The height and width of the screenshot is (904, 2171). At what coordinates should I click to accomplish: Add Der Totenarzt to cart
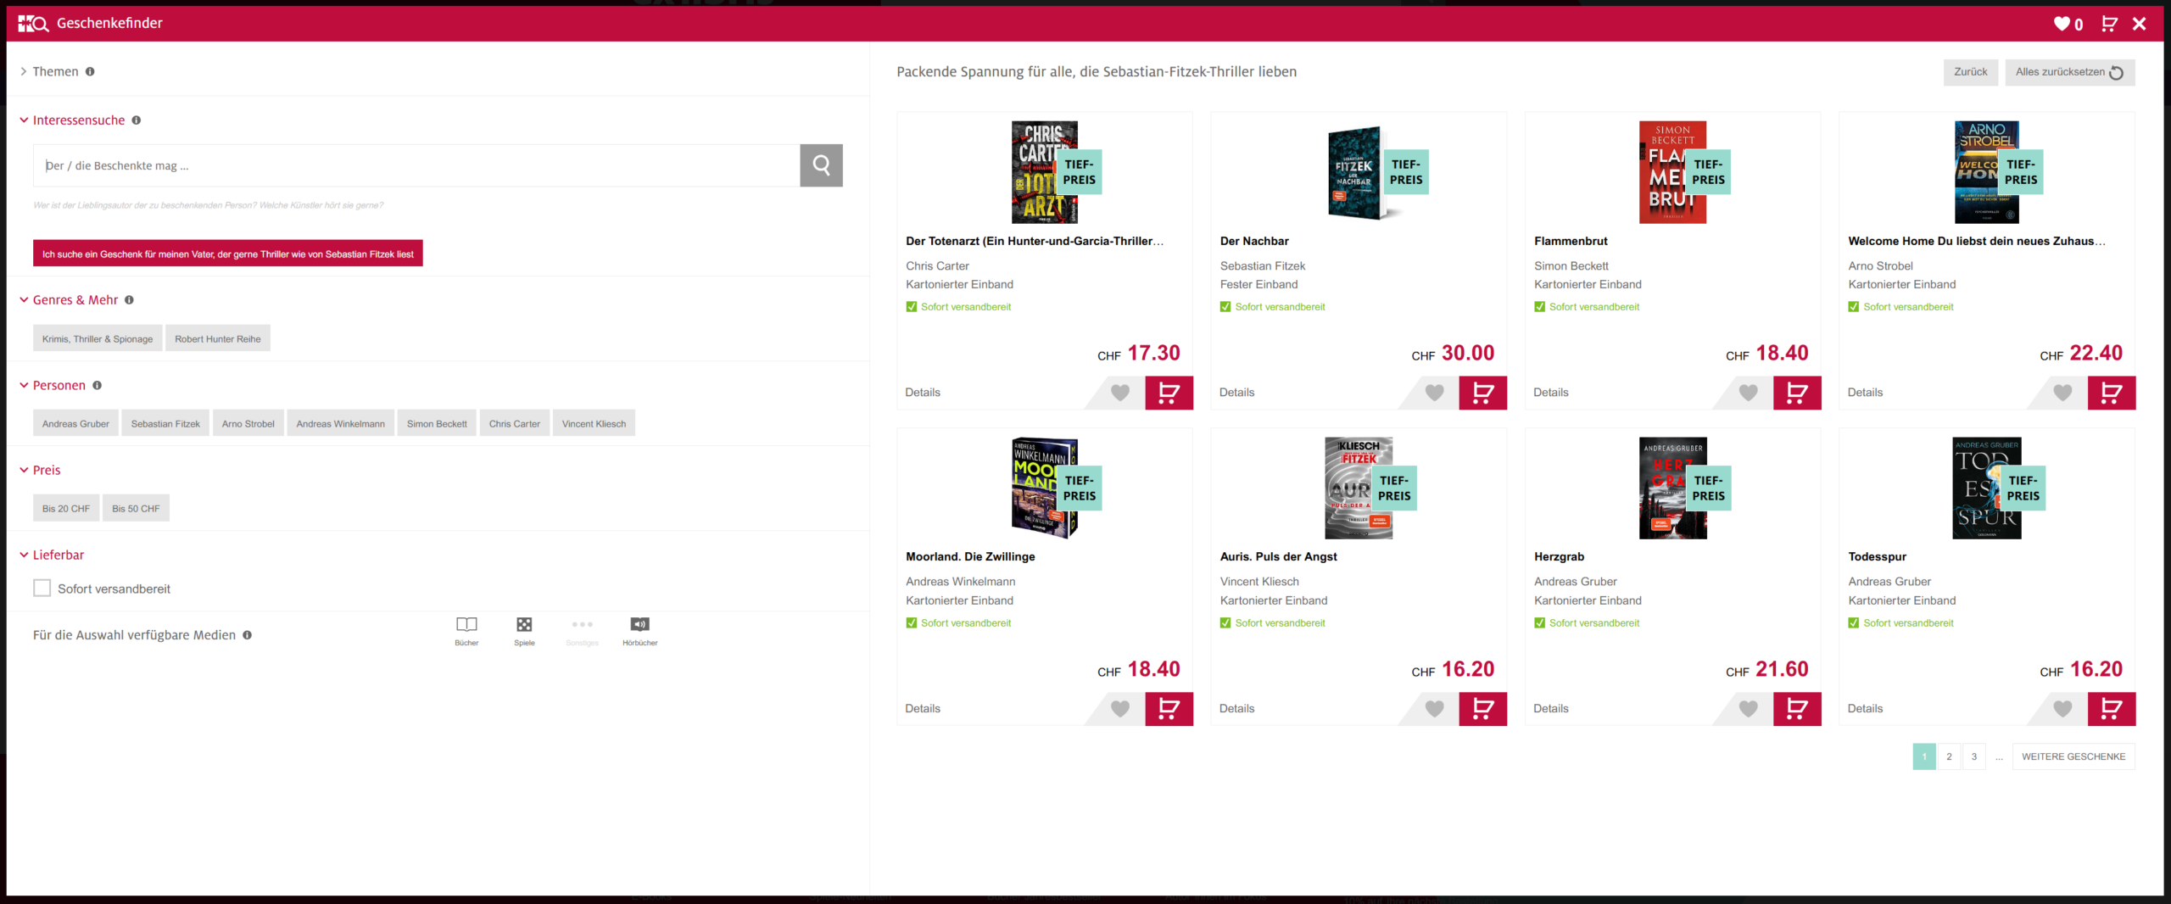coord(1169,393)
